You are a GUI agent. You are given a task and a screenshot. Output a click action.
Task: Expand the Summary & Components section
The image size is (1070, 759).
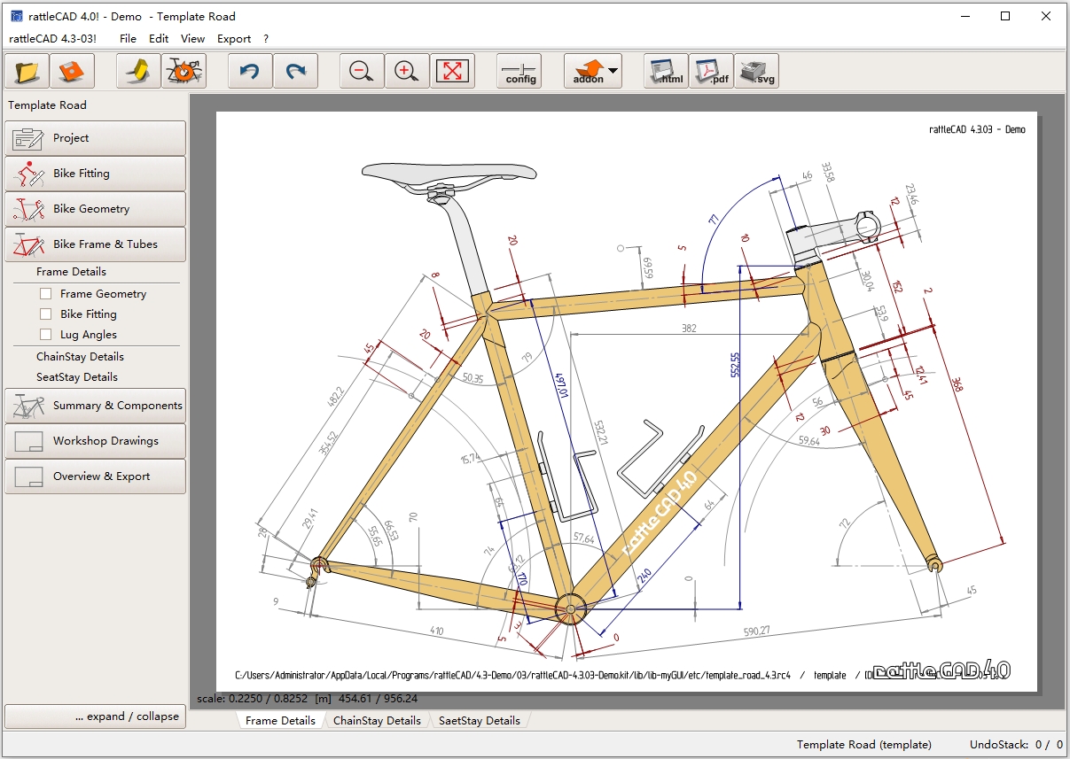click(96, 406)
